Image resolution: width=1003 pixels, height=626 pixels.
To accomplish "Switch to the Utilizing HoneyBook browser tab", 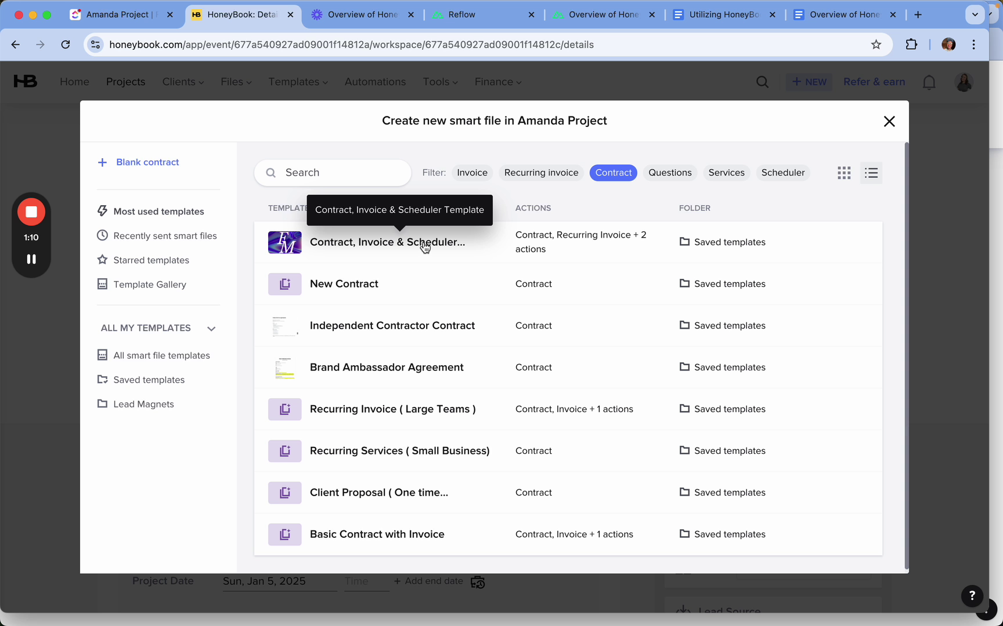I will 724,14.
